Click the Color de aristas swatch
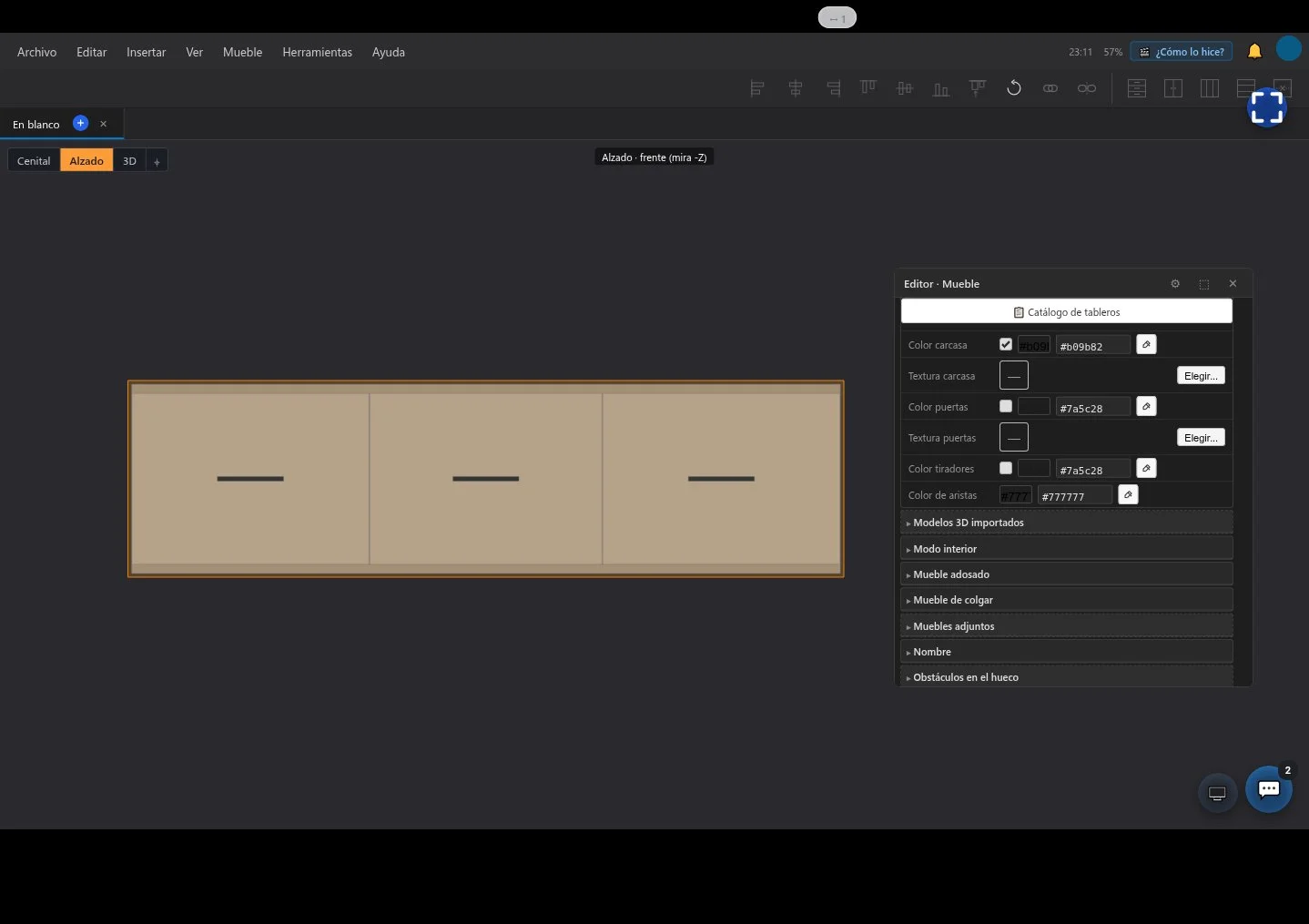1309x924 pixels. pos(1015,495)
